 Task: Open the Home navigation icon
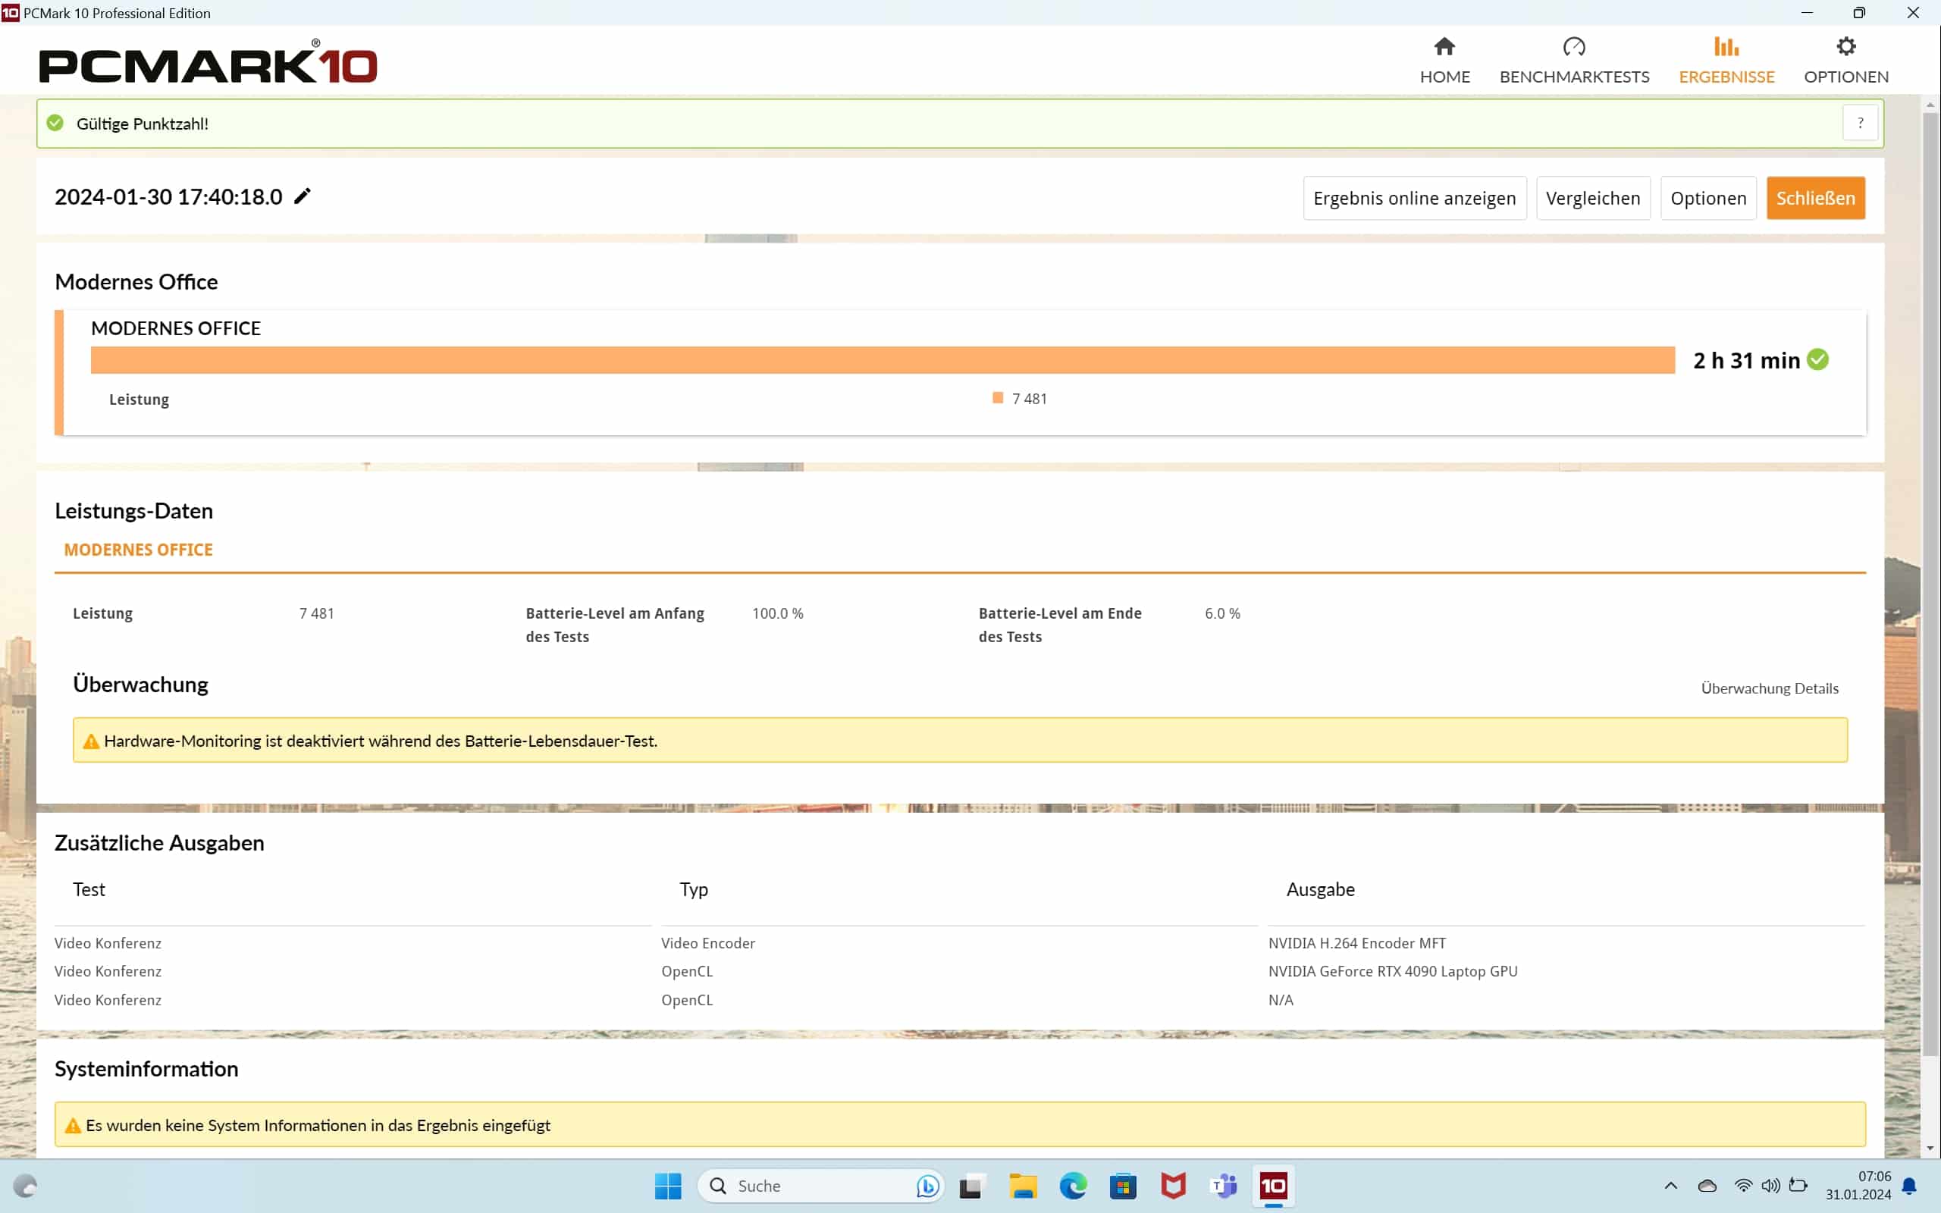click(x=1444, y=47)
